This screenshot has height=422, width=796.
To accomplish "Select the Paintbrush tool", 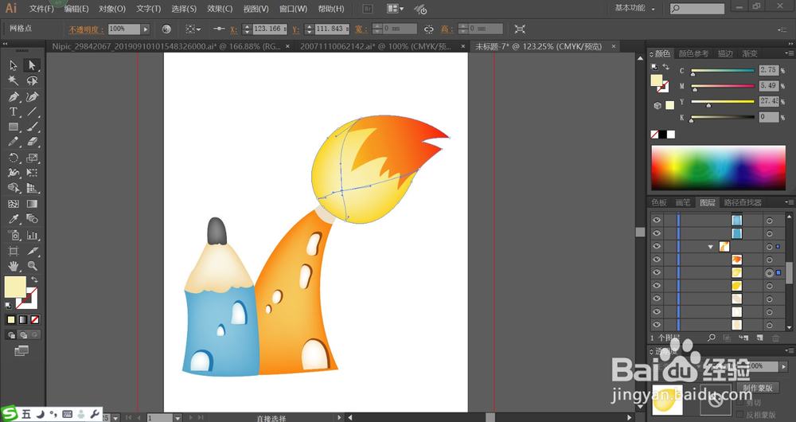I will coord(32,127).
